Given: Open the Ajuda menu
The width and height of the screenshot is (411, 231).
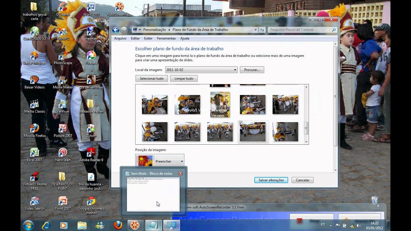Looking at the screenshot, I should click(185, 38).
